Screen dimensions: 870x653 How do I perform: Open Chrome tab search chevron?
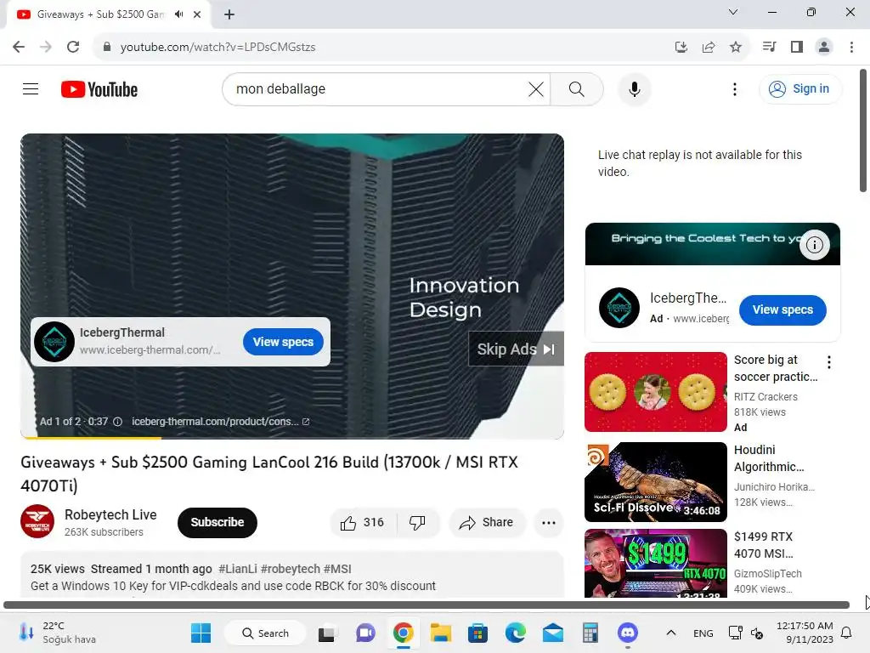click(x=733, y=12)
